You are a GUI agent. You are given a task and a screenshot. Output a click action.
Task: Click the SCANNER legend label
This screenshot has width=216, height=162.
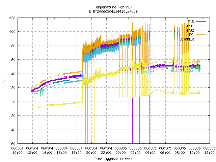[x=187, y=39]
